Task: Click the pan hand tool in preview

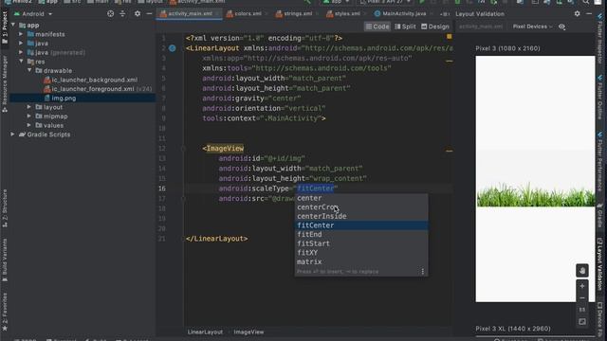Action: point(582,271)
